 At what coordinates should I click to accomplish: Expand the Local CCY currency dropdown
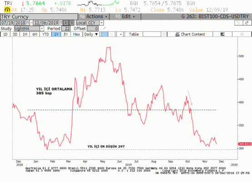pyautogui.click(x=102, y=23)
